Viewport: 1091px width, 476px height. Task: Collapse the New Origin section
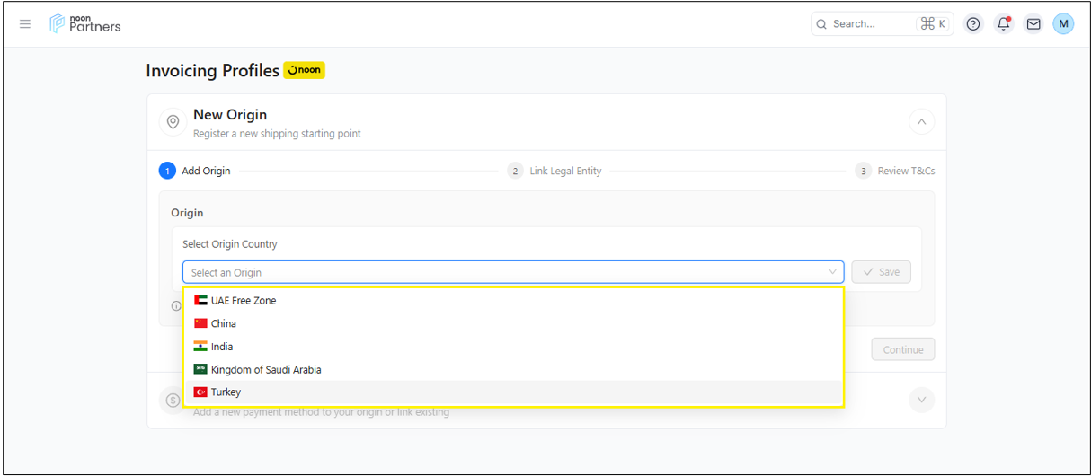[x=921, y=122]
